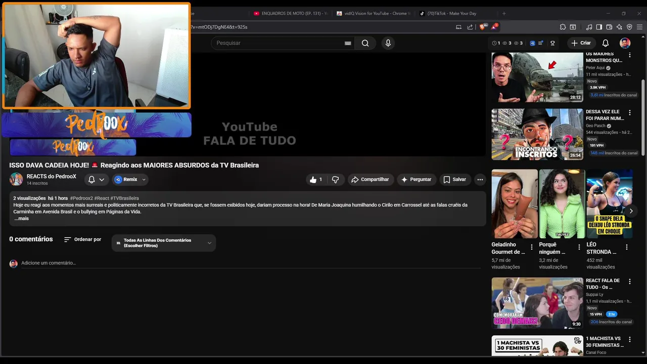
Task: Open options for REACT FALA DE TUDO video
Action: click(x=630, y=281)
